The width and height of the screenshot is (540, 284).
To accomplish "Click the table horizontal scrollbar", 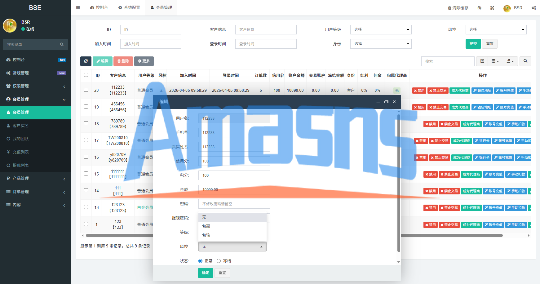I will [x=294, y=236].
